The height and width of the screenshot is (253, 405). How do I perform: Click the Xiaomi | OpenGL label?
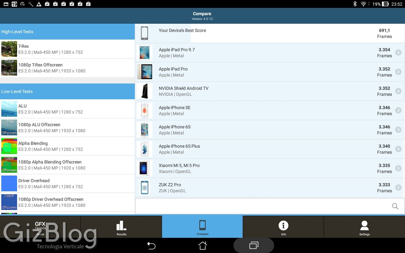175,171
